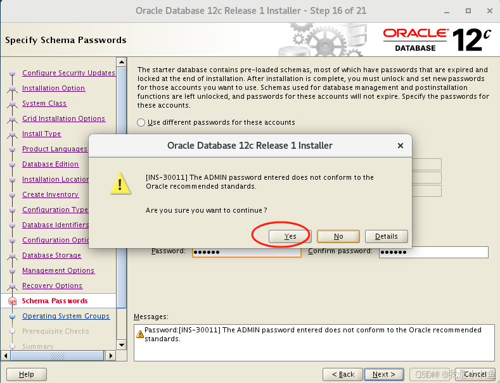Screen dimensions: 500x383
Task: Go to Configuration Type step
Action: click(x=55, y=210)
